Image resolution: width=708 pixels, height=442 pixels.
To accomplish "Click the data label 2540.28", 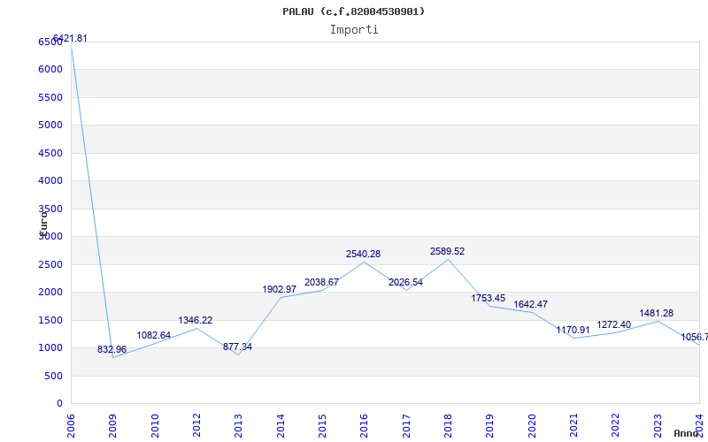I will point(364,254).
